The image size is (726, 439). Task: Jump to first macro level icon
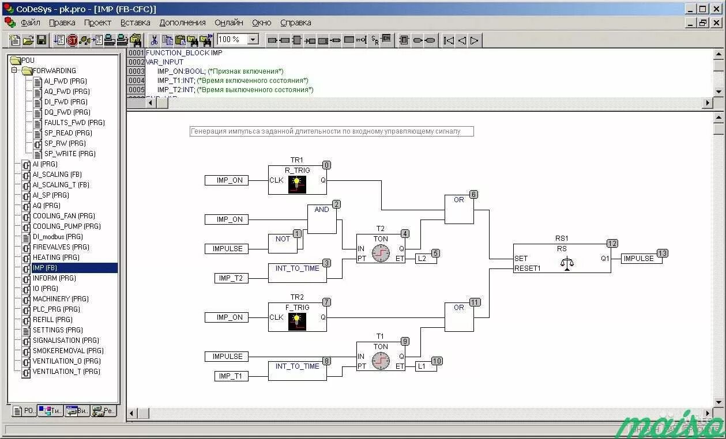449,40
